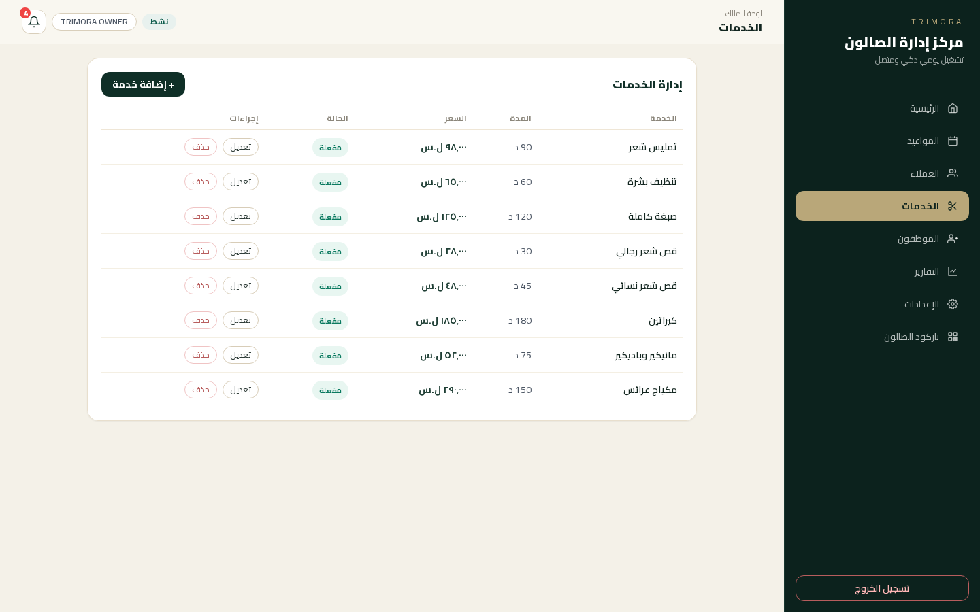Click service name قص شعر نسائي

[644, 286]
